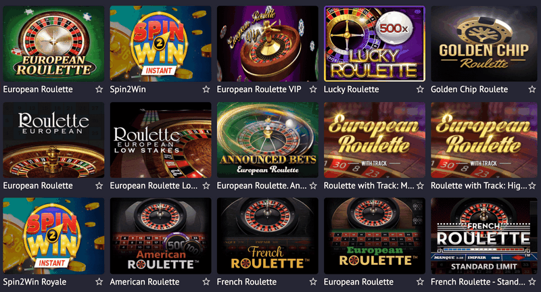Click the French Roulette title link
Viewport: 541px width, 292px height.
(247, 282)
